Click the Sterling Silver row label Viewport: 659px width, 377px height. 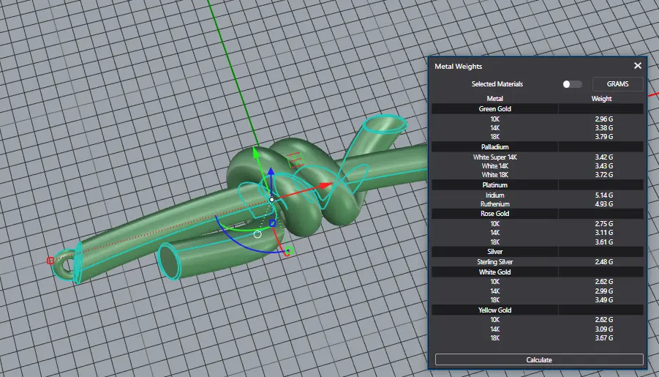click(494, 262)
